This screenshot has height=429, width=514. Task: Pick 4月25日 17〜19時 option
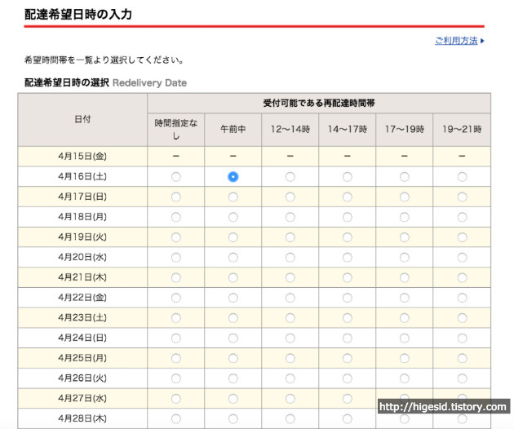[405, 359]
